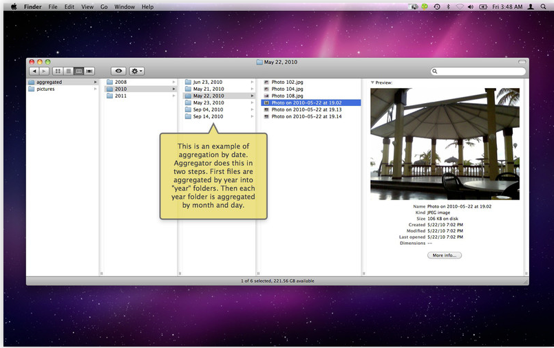Expand the 2008 folder arrow
The width and height of the screenshot is (554, 348).
174,82
